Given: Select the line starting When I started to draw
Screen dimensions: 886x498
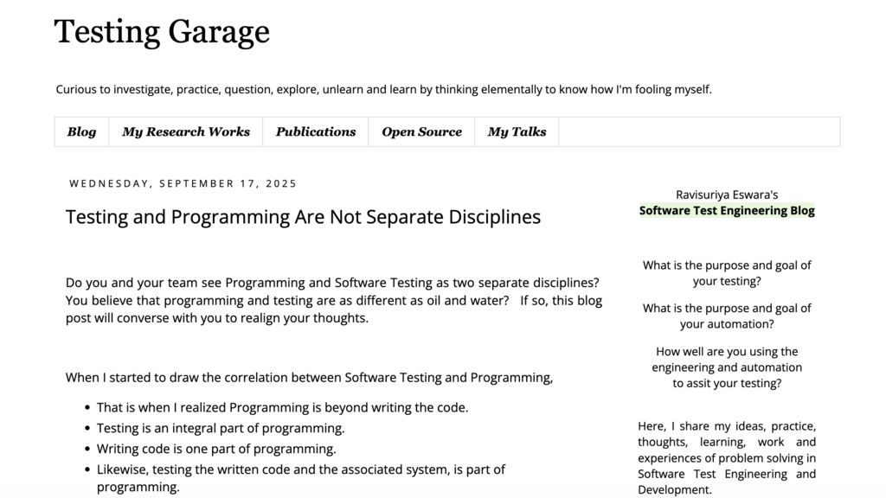Looking at the screenshot, I should pos(308,378).
